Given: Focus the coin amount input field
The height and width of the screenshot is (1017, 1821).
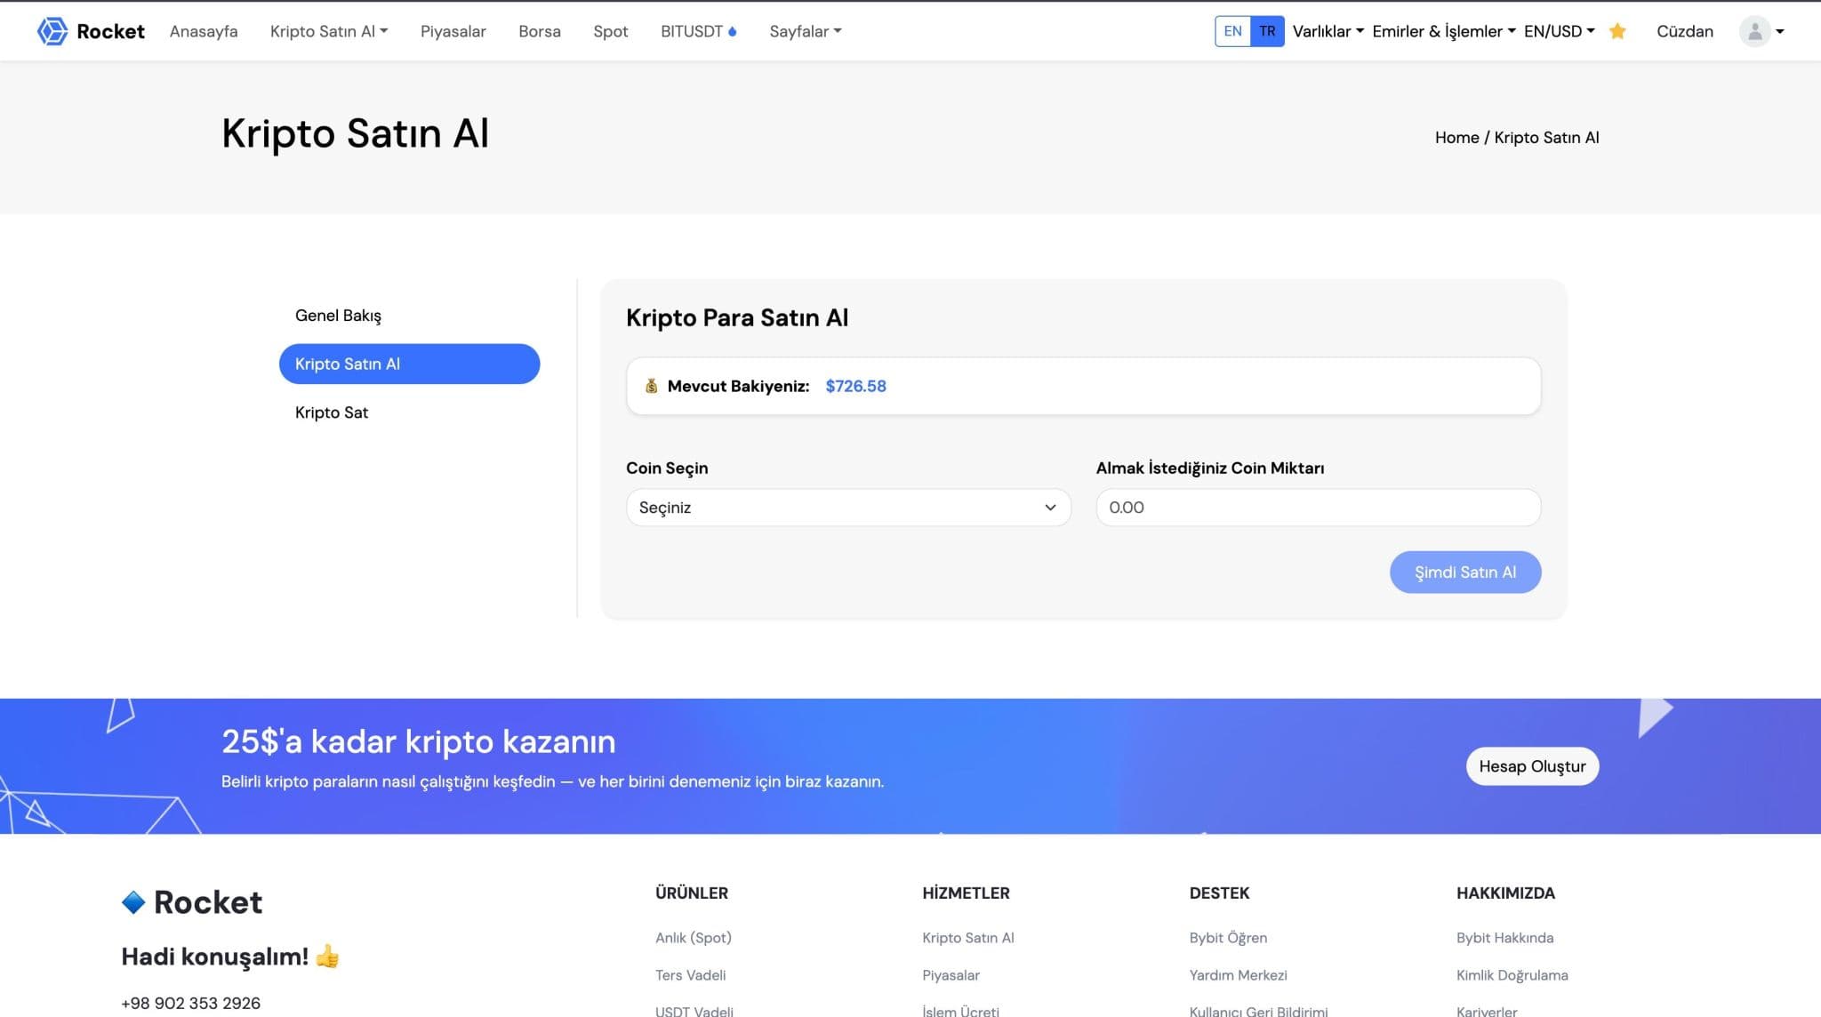Looking at the screenshot, I should click(x=1318, y=508).
